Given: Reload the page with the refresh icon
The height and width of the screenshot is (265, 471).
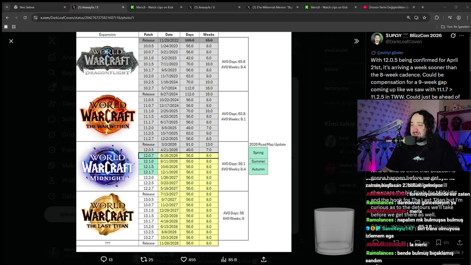Looking at the screenshot, I should pyautogui.click(x=25, y=18).
